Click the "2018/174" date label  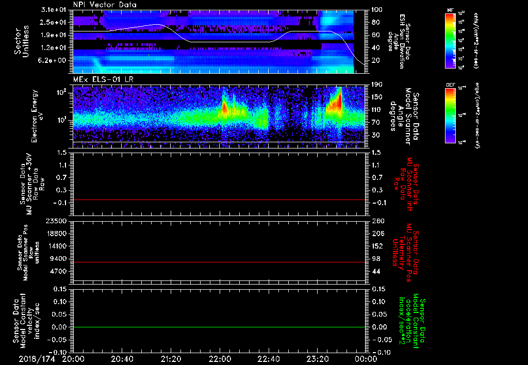pos(37,359)
